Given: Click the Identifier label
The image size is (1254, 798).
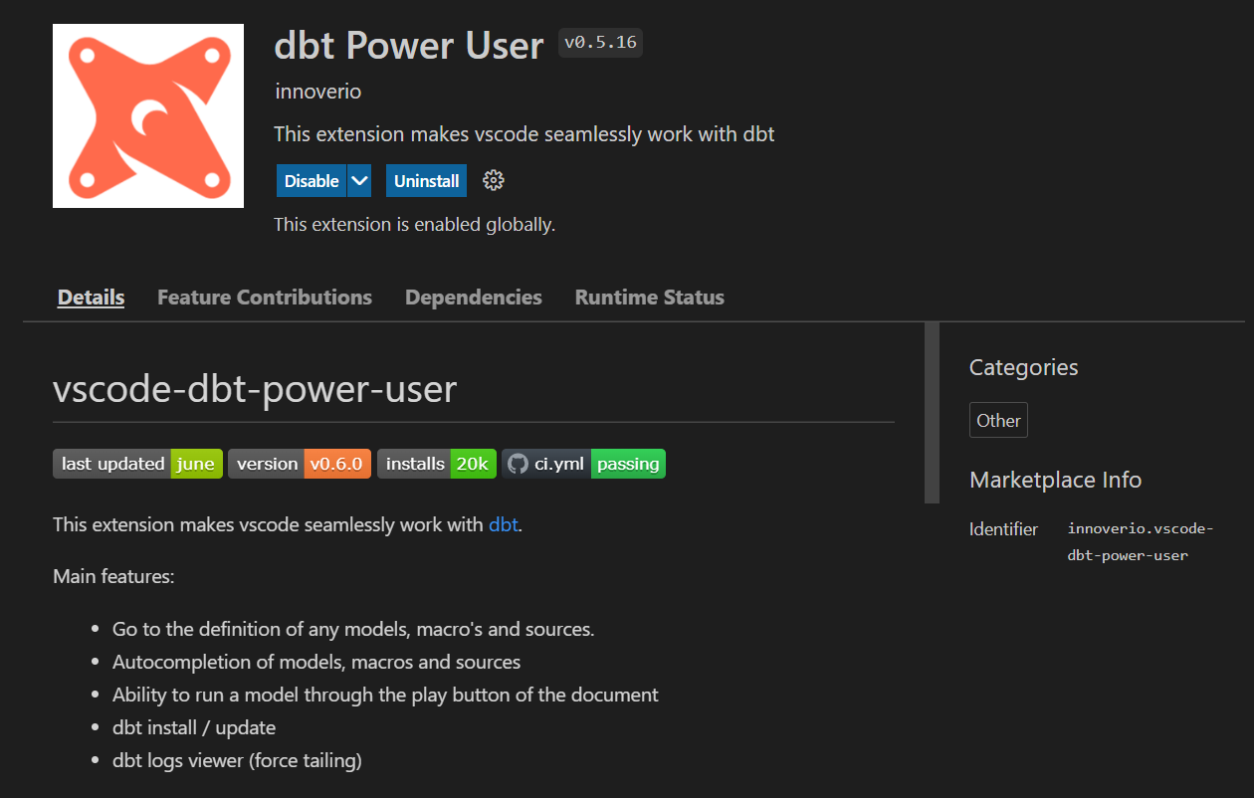Looking at the screenshot, I should click(x=1003, y=529).
